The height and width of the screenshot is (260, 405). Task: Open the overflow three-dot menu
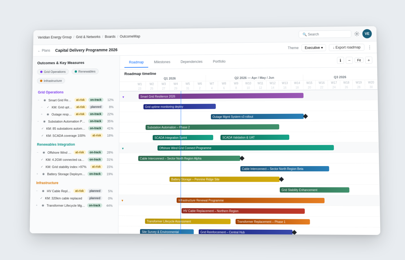click(369, 47)
